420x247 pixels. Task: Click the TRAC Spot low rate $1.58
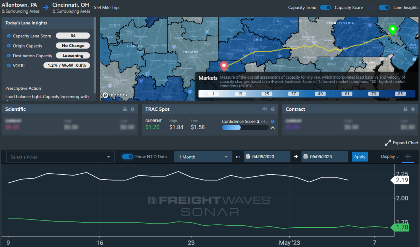pos(198,127)
